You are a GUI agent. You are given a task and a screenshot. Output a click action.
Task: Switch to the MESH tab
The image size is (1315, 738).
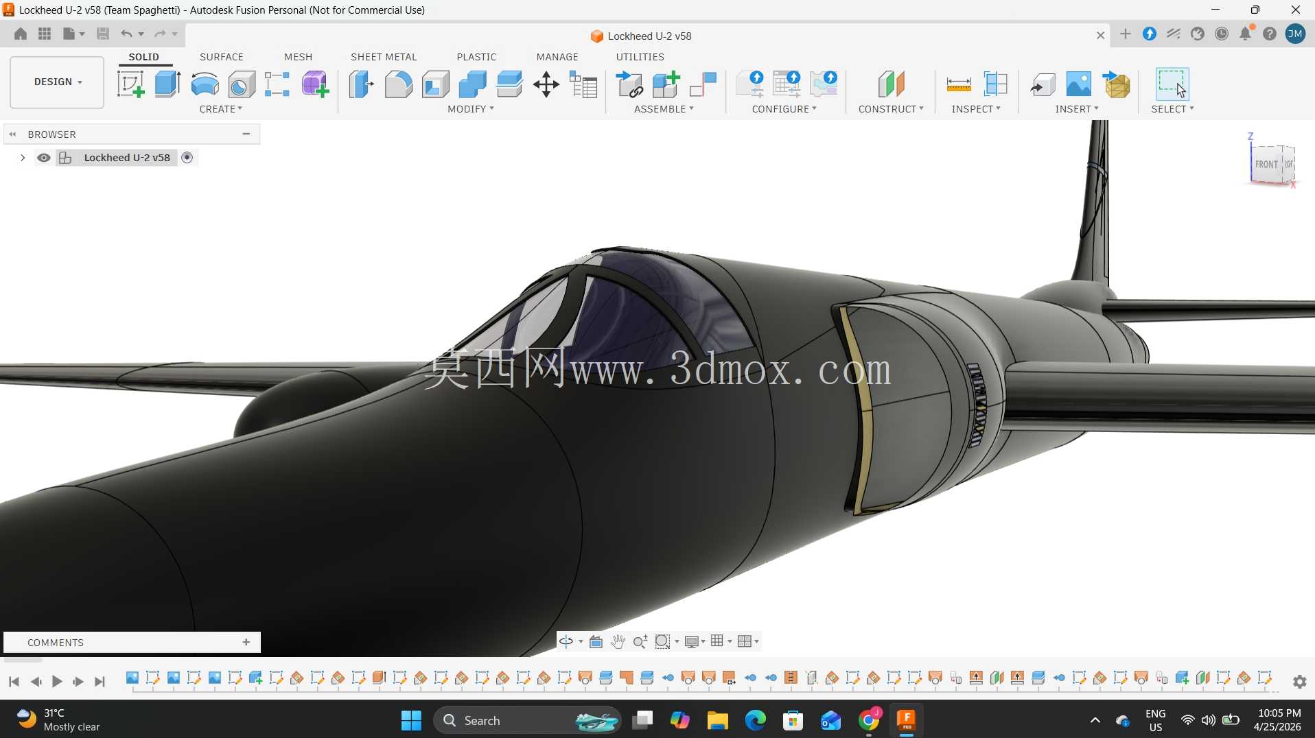pyautogui.click(x=299, y=57)
